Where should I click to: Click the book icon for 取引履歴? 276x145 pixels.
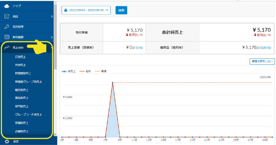click(7, 37)
